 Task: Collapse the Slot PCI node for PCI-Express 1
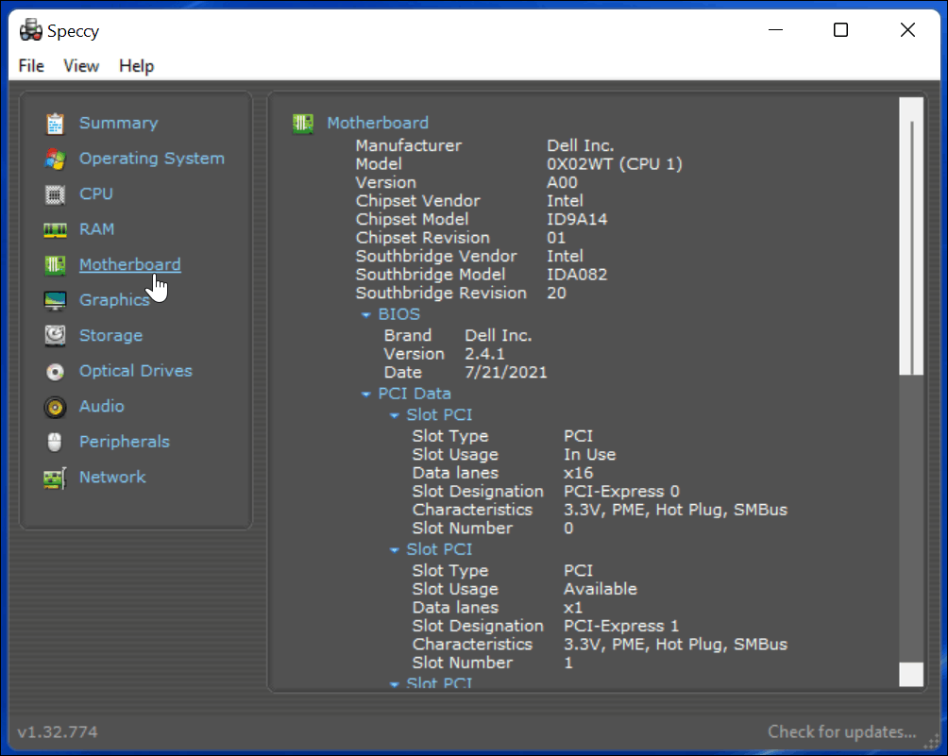point(394,550)
